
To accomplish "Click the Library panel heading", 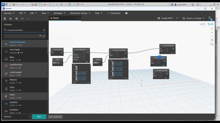I will (8, 24).
